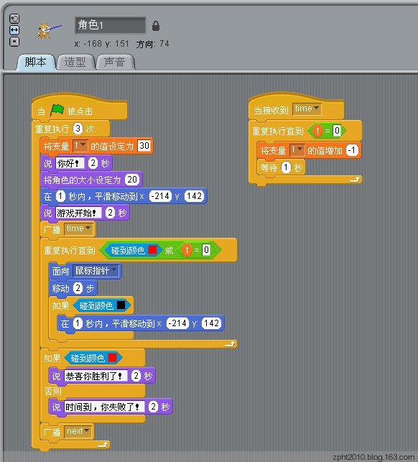The height and width of the screenshot is (462, 418).
Task: Edit the move steps value 2
Action: click(x=78, y=288)
